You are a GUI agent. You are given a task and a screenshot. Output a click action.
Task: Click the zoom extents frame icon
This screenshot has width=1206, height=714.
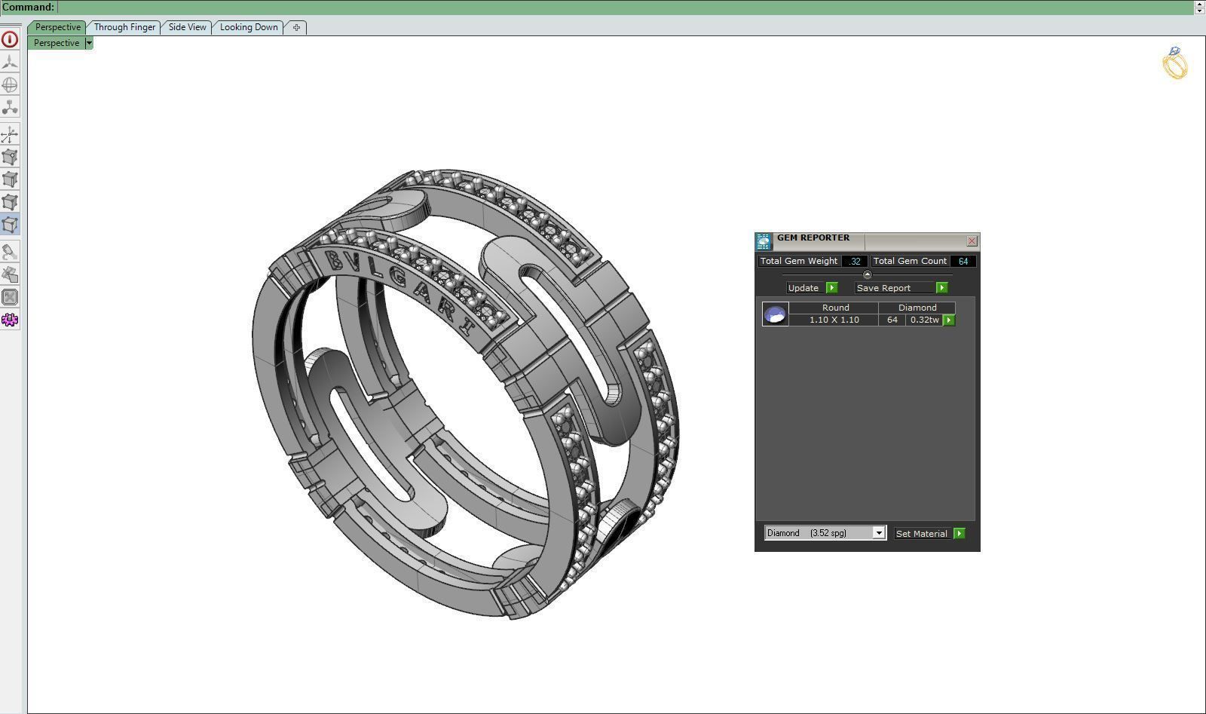point(10,297)
